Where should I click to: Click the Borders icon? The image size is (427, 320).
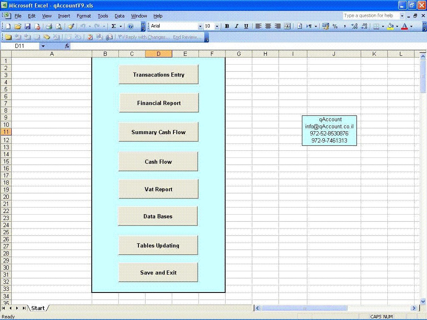point(377,26)
